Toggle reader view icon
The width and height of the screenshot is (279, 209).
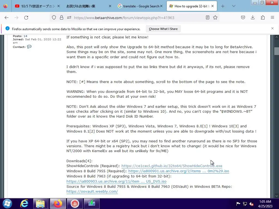point(207,17)
